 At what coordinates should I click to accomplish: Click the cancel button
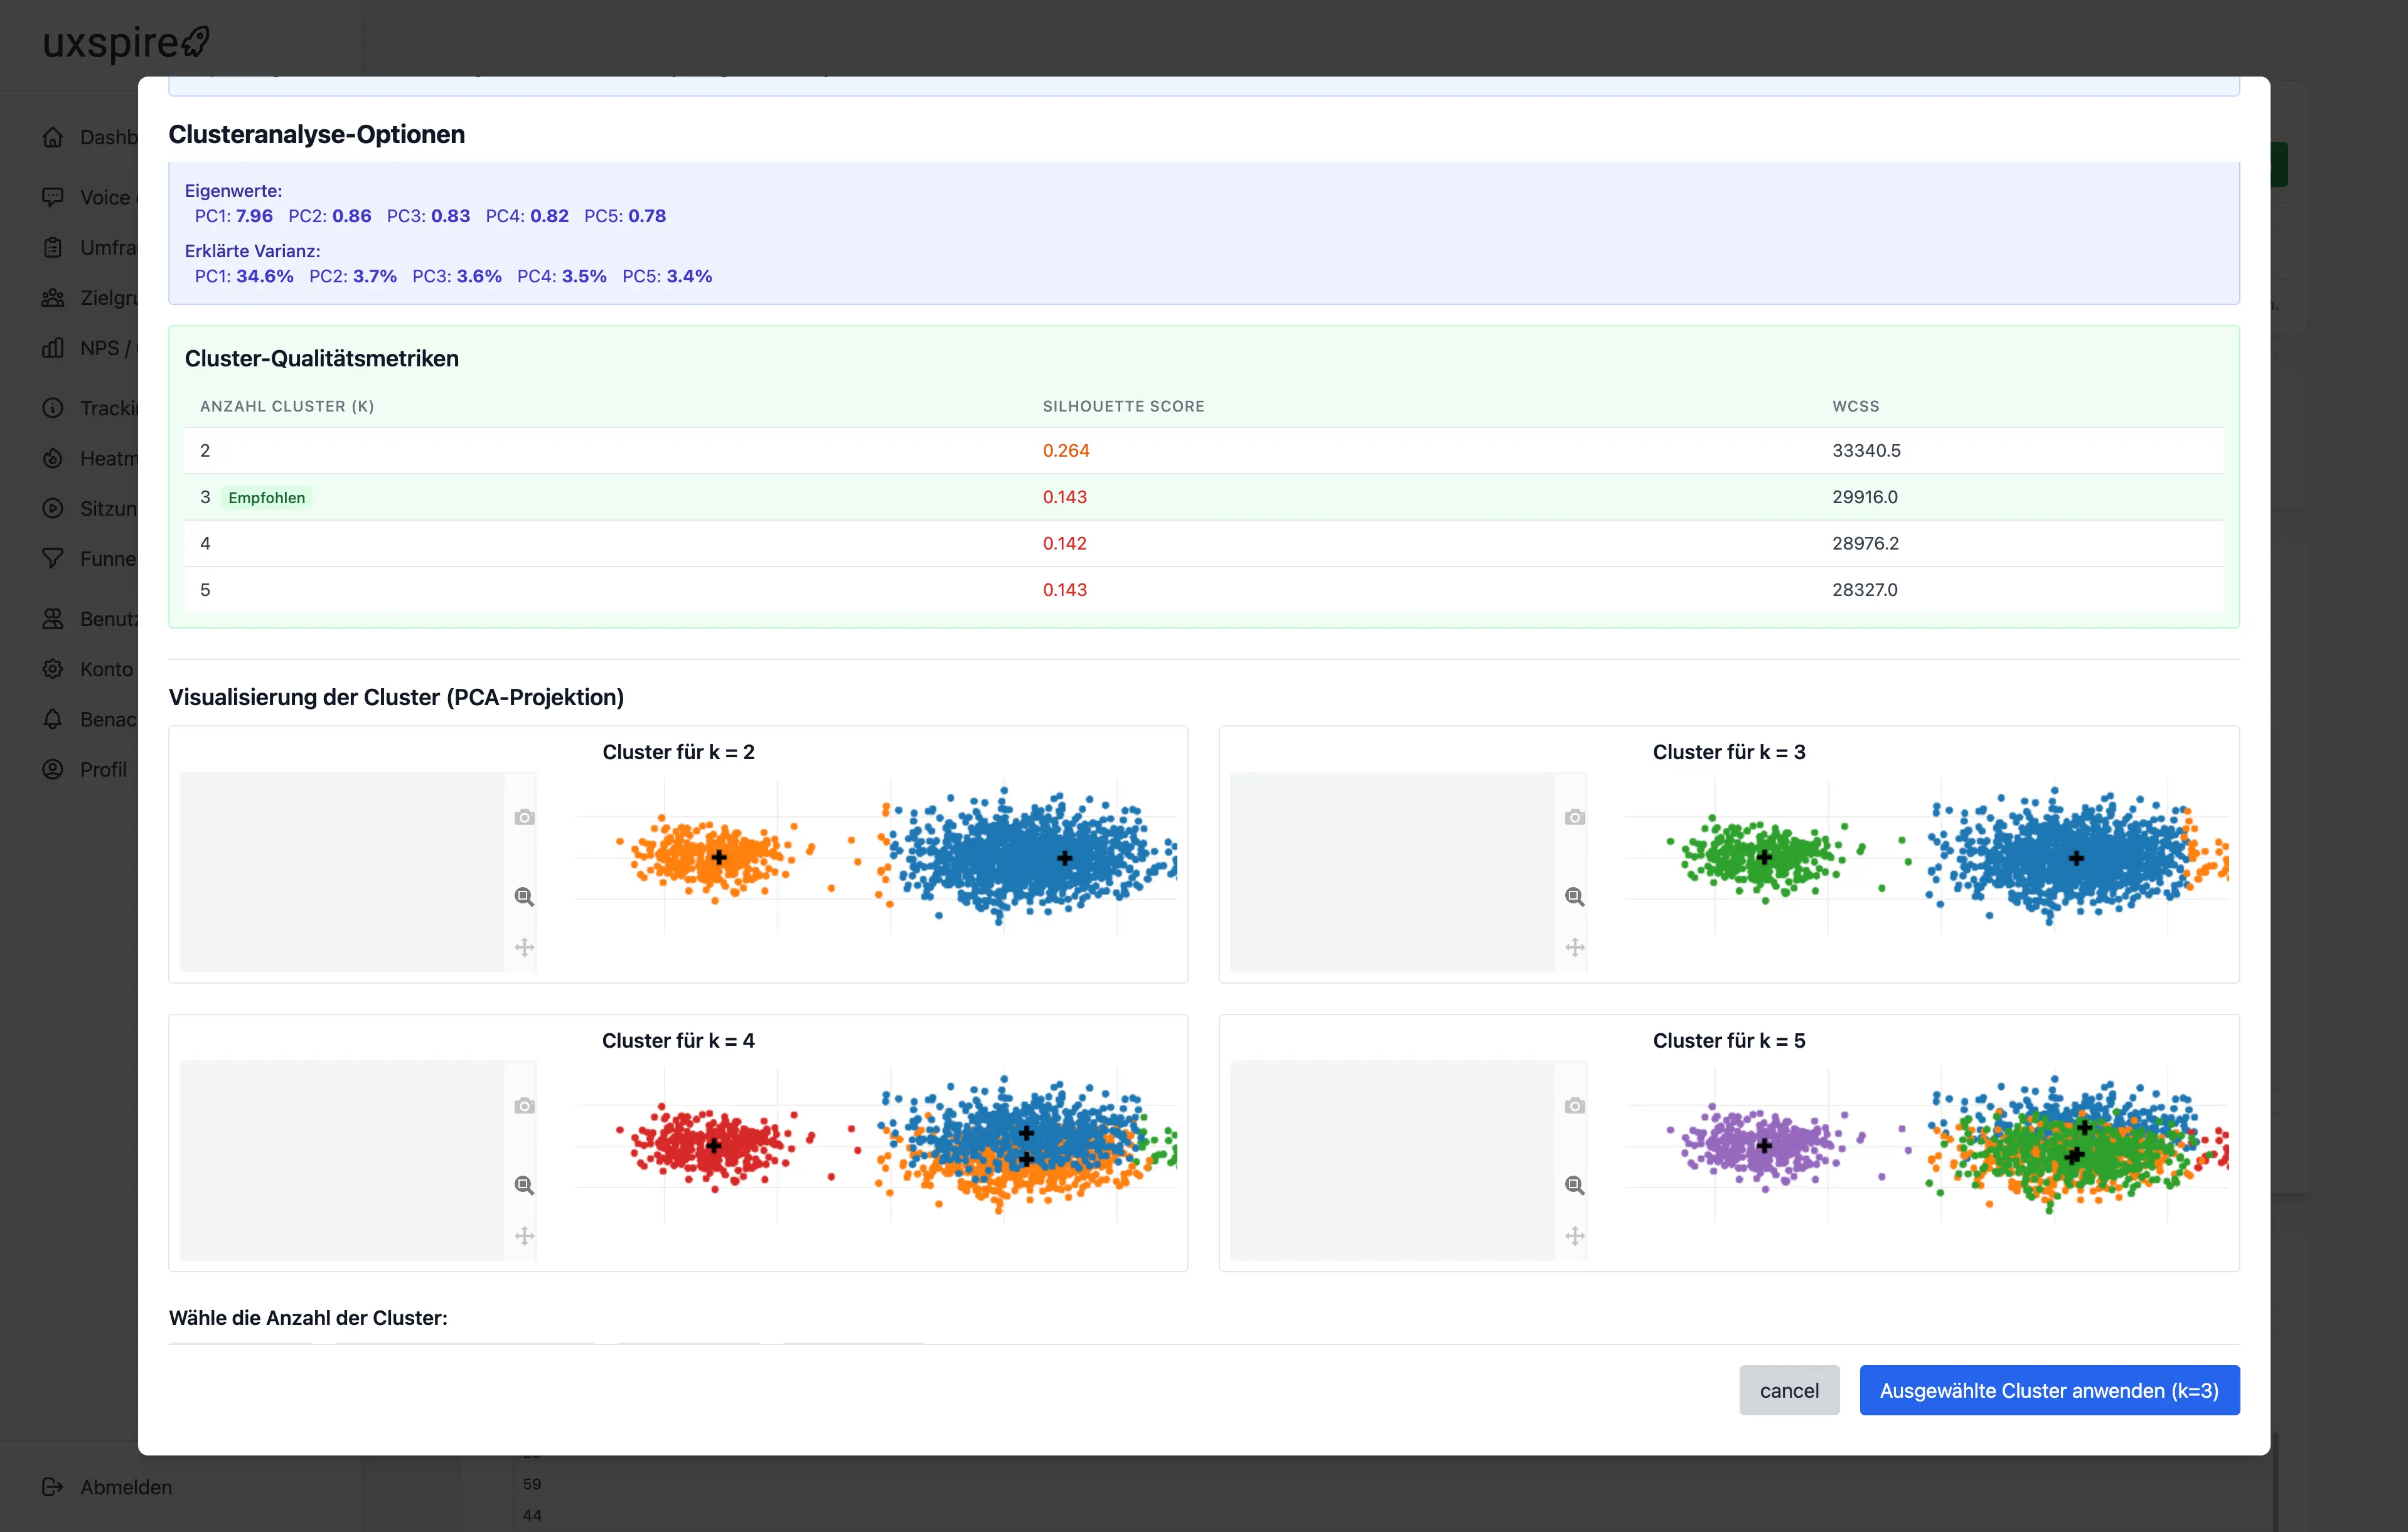(1789, 1390)
